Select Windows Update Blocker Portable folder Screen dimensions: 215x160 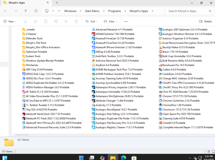[x=43, y=61]
